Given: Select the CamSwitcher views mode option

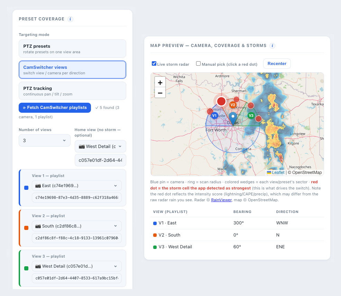Looking at the screenshot, I should (72, 70).
